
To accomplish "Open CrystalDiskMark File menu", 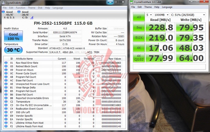I will 133,7.
